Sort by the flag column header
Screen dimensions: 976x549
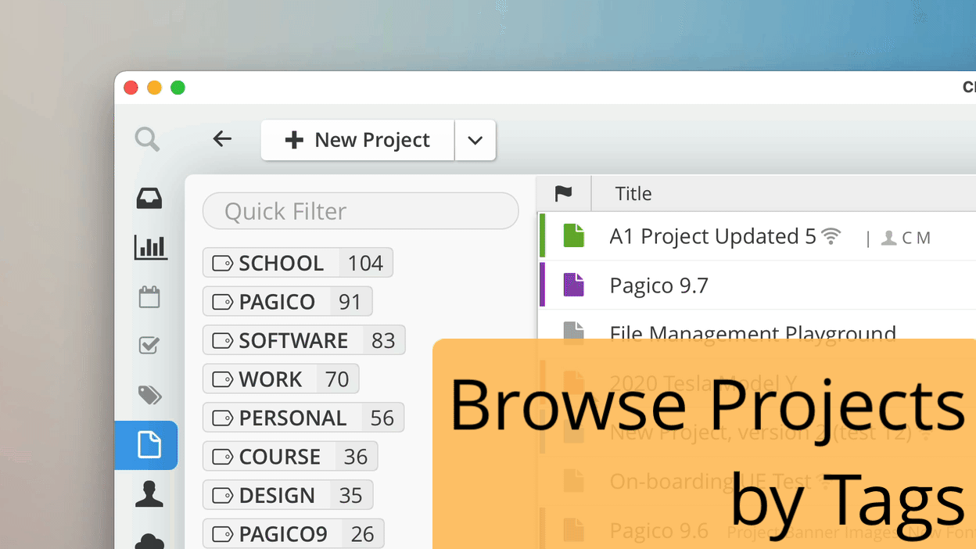(x=563, y=193)
